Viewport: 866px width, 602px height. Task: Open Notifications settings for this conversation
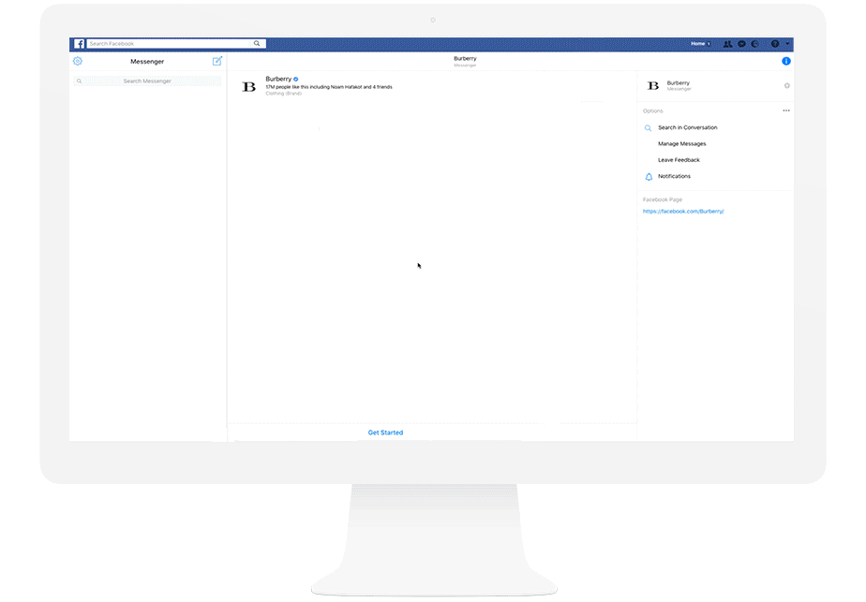[x=674, y=177]
